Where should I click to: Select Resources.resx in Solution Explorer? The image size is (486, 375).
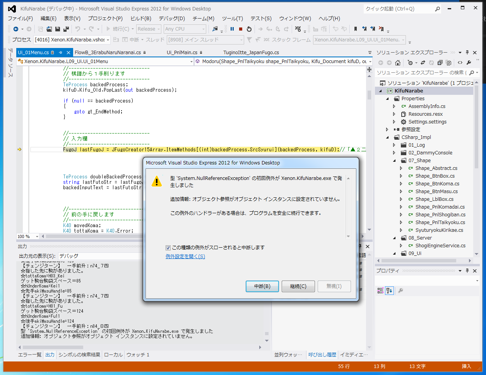(x=426, y=114)
